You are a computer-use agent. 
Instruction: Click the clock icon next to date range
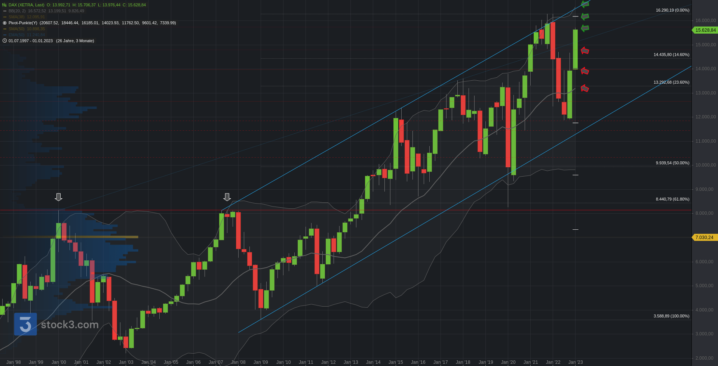pyautogui.click(x=4, y=41)
